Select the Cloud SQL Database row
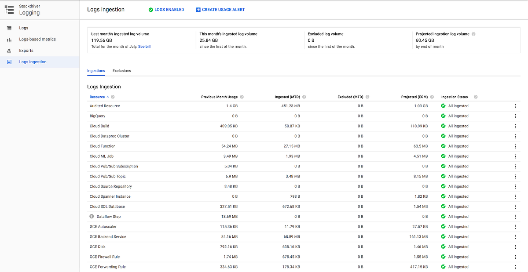This screenshot has width=528, height=272. [x=107, y=207]
